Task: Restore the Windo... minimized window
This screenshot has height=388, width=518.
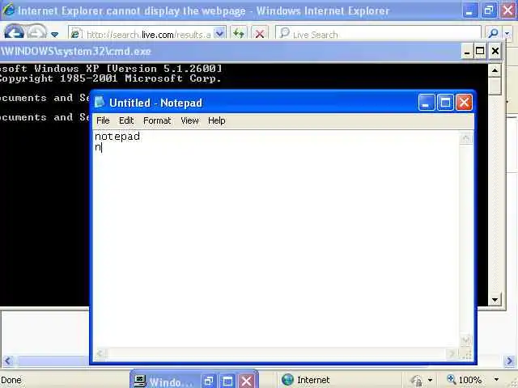Action: click(x=209, y=382)
